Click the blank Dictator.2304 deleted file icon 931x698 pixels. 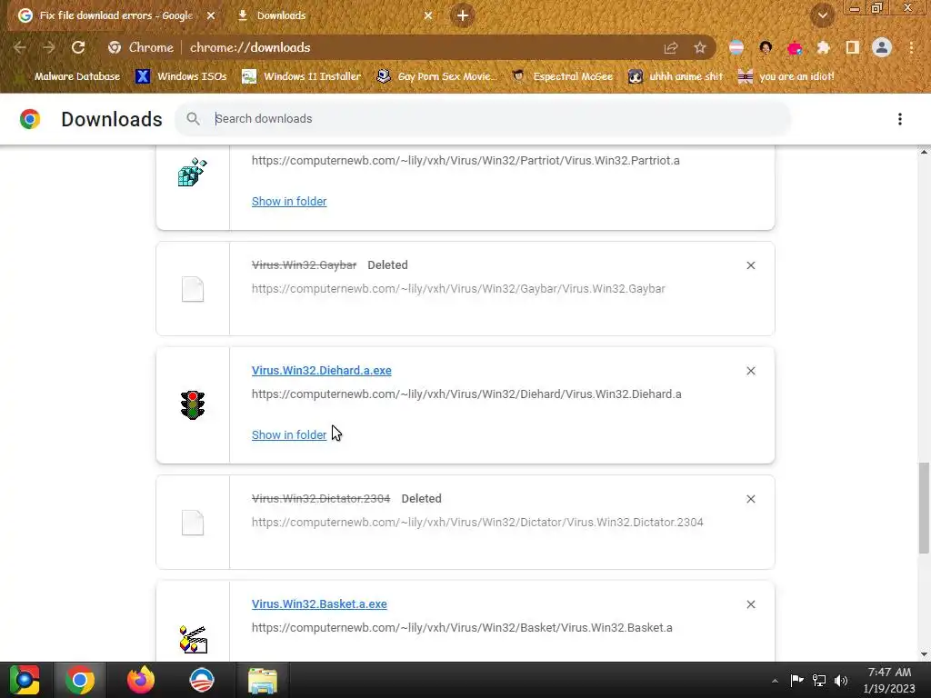point(193,523)
